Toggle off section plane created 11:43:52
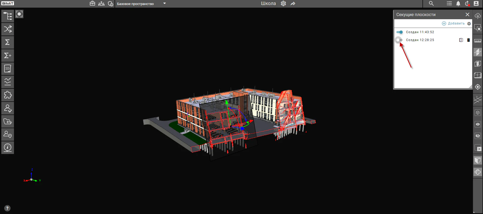Screen dimensions: 483x214 pyautogui.click(x=400, y=32)
